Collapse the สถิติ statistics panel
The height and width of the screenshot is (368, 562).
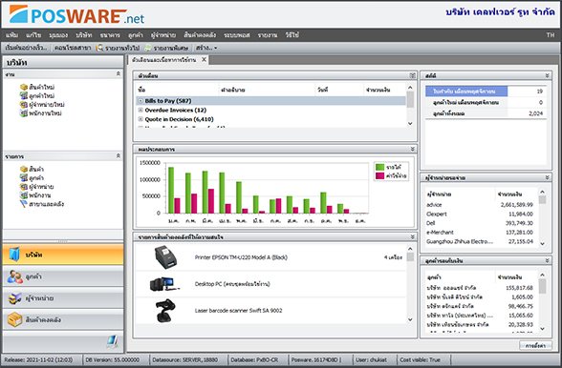click(x=547, y=75)
